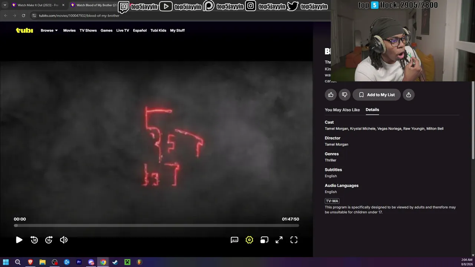Open director Tamel Morgan's page
475x267 pixels.
[x=337, y=145]
